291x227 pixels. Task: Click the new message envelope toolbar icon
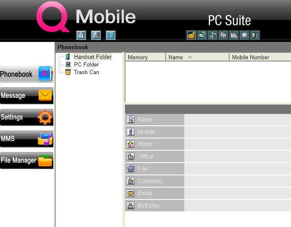[x=191, y=35]
